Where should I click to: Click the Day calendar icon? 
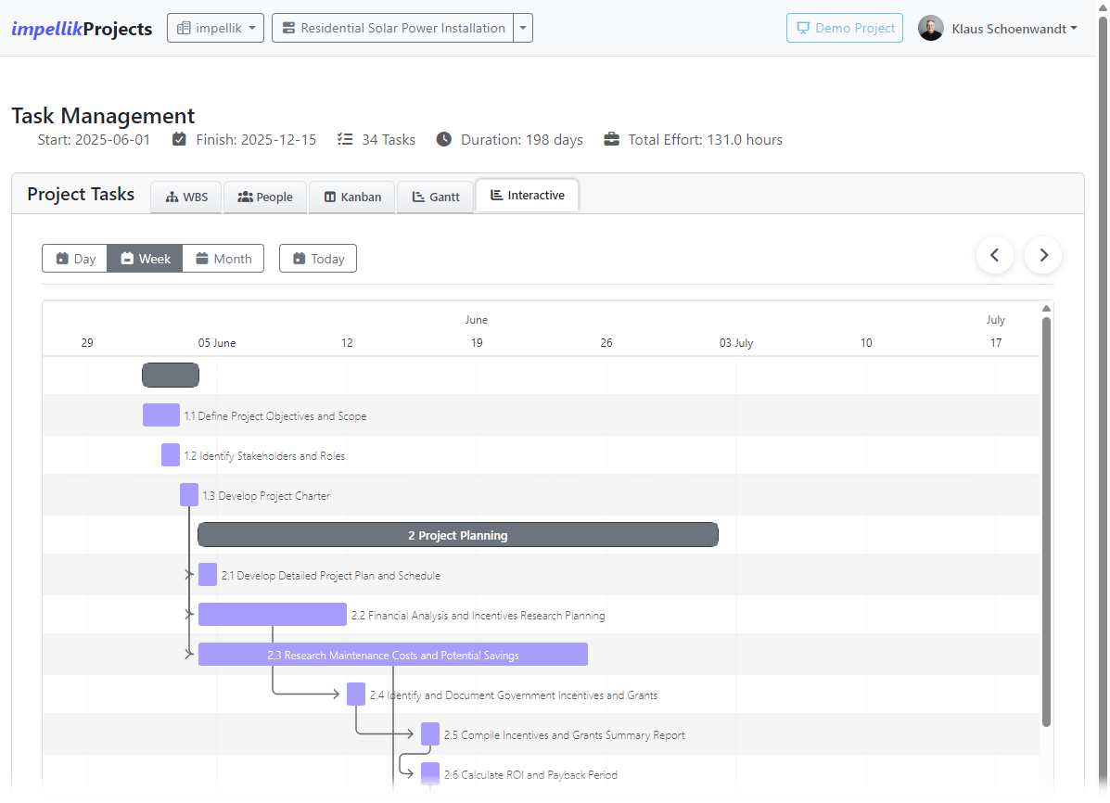coord(62,259)
